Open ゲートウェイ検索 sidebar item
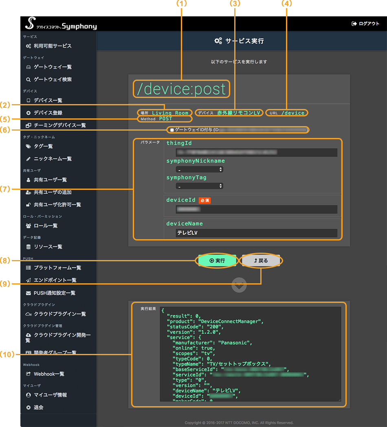The image size is (387, 427). tap(53, 80)
